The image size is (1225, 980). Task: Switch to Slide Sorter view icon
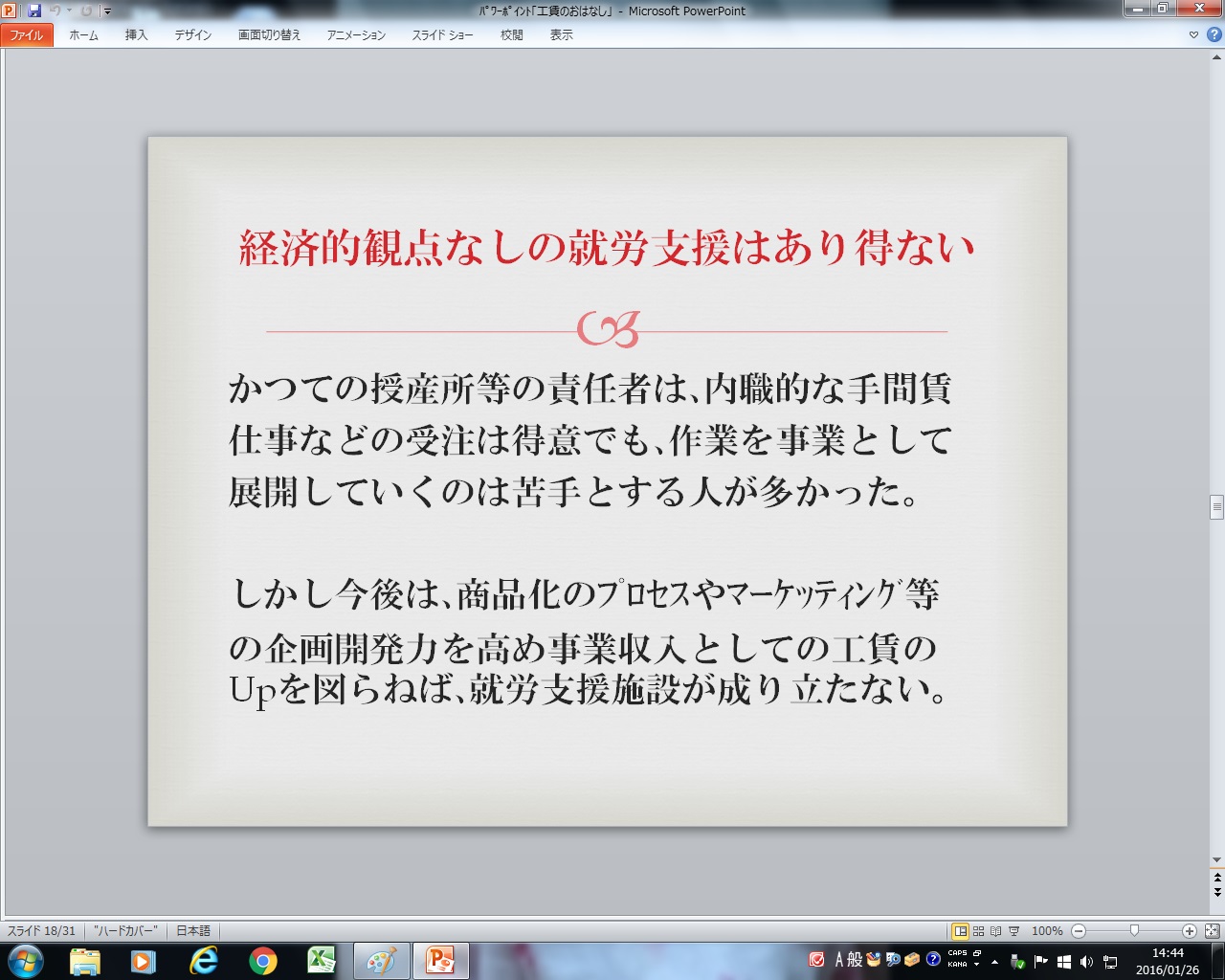pyautogui.click(x=978, y=930)
